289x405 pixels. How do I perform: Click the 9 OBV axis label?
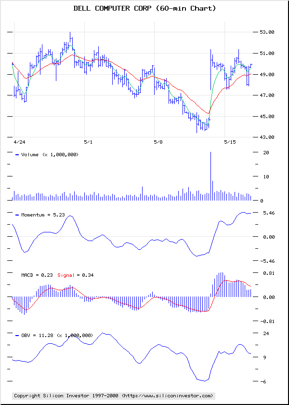[x=264, y=357]
